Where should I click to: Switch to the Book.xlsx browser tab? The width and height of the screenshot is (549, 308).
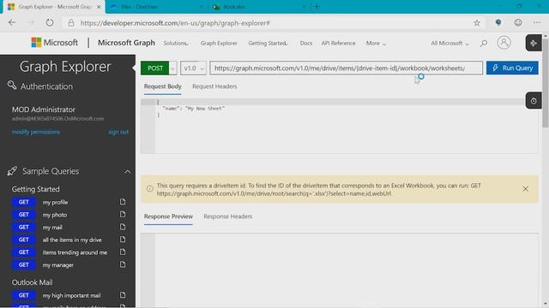[x=259, y=7]
